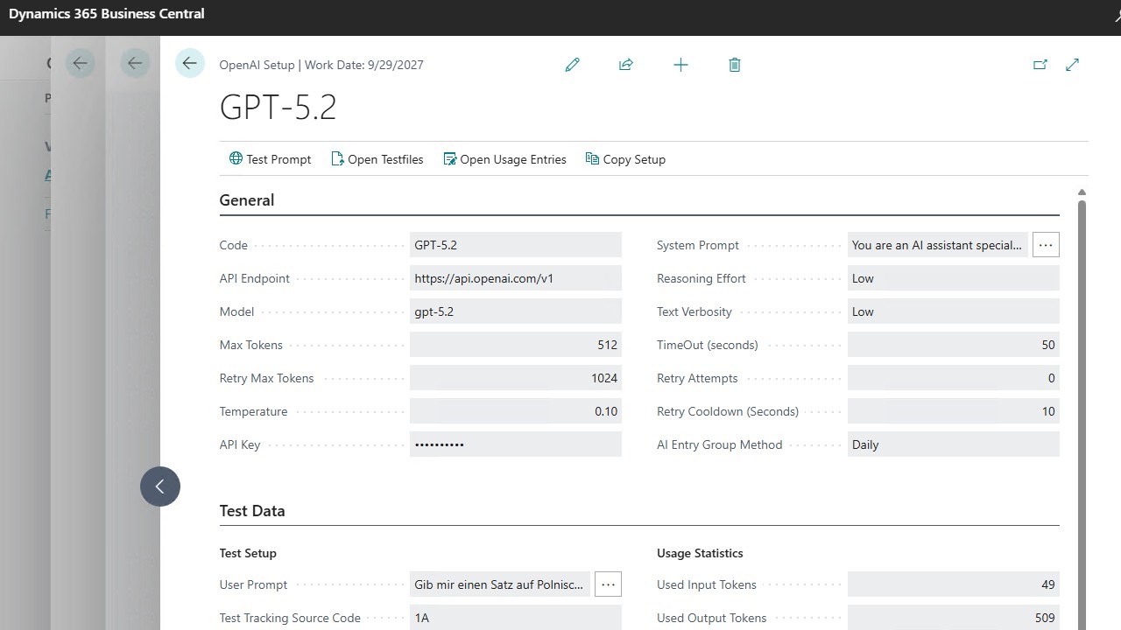Viewport: 1121px width, 630px height.
Task: Collapse the Test Data section header
Action: (252, 511)
